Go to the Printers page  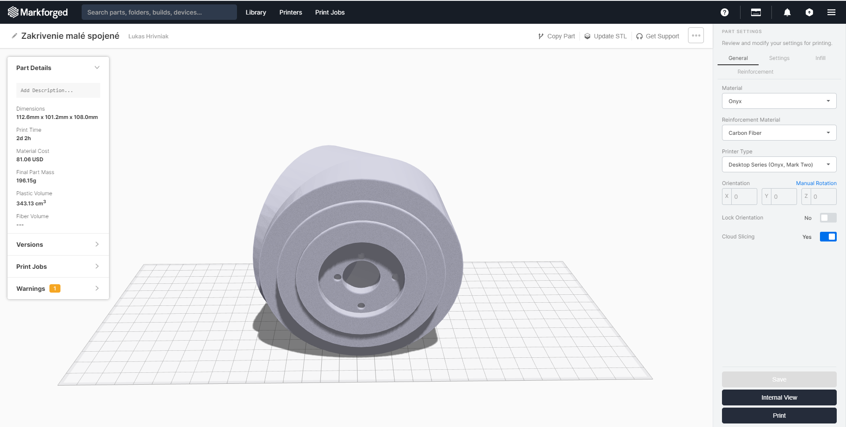tap(291, 12)
